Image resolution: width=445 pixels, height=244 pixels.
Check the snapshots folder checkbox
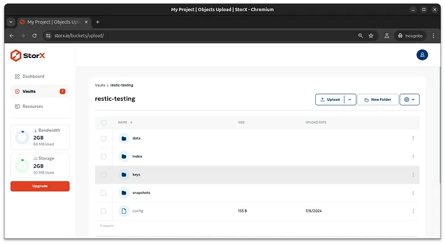(103, 193)
